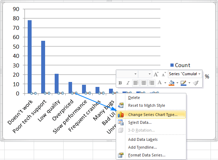Image resolution: width=218 pixels, height=160 pixels.
Task: Click the Shrink Font icon
Action: tap(164, 74)
